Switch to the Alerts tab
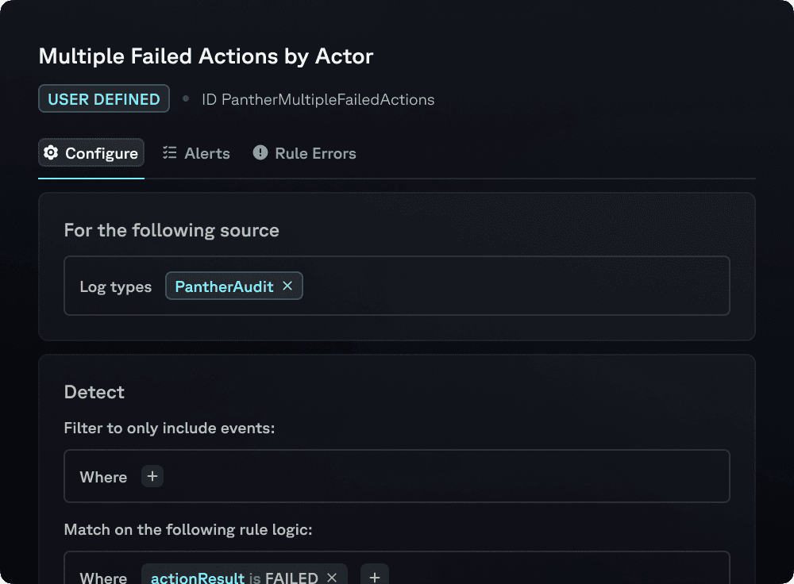The height and width of the screenshot is (584, 794). click(206, 153)
